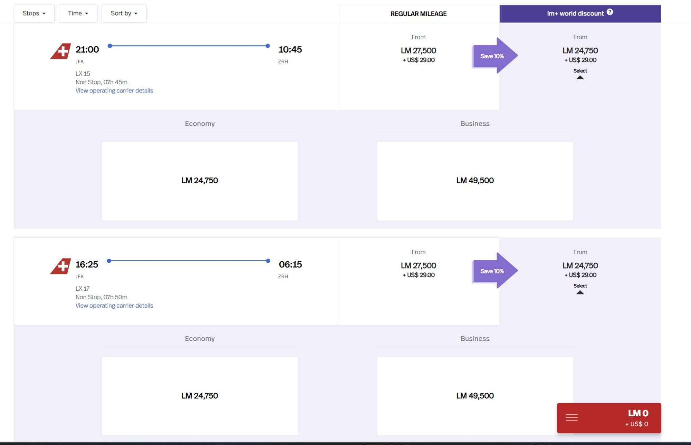View operating carrier details for LX 15

pos(114,90)
